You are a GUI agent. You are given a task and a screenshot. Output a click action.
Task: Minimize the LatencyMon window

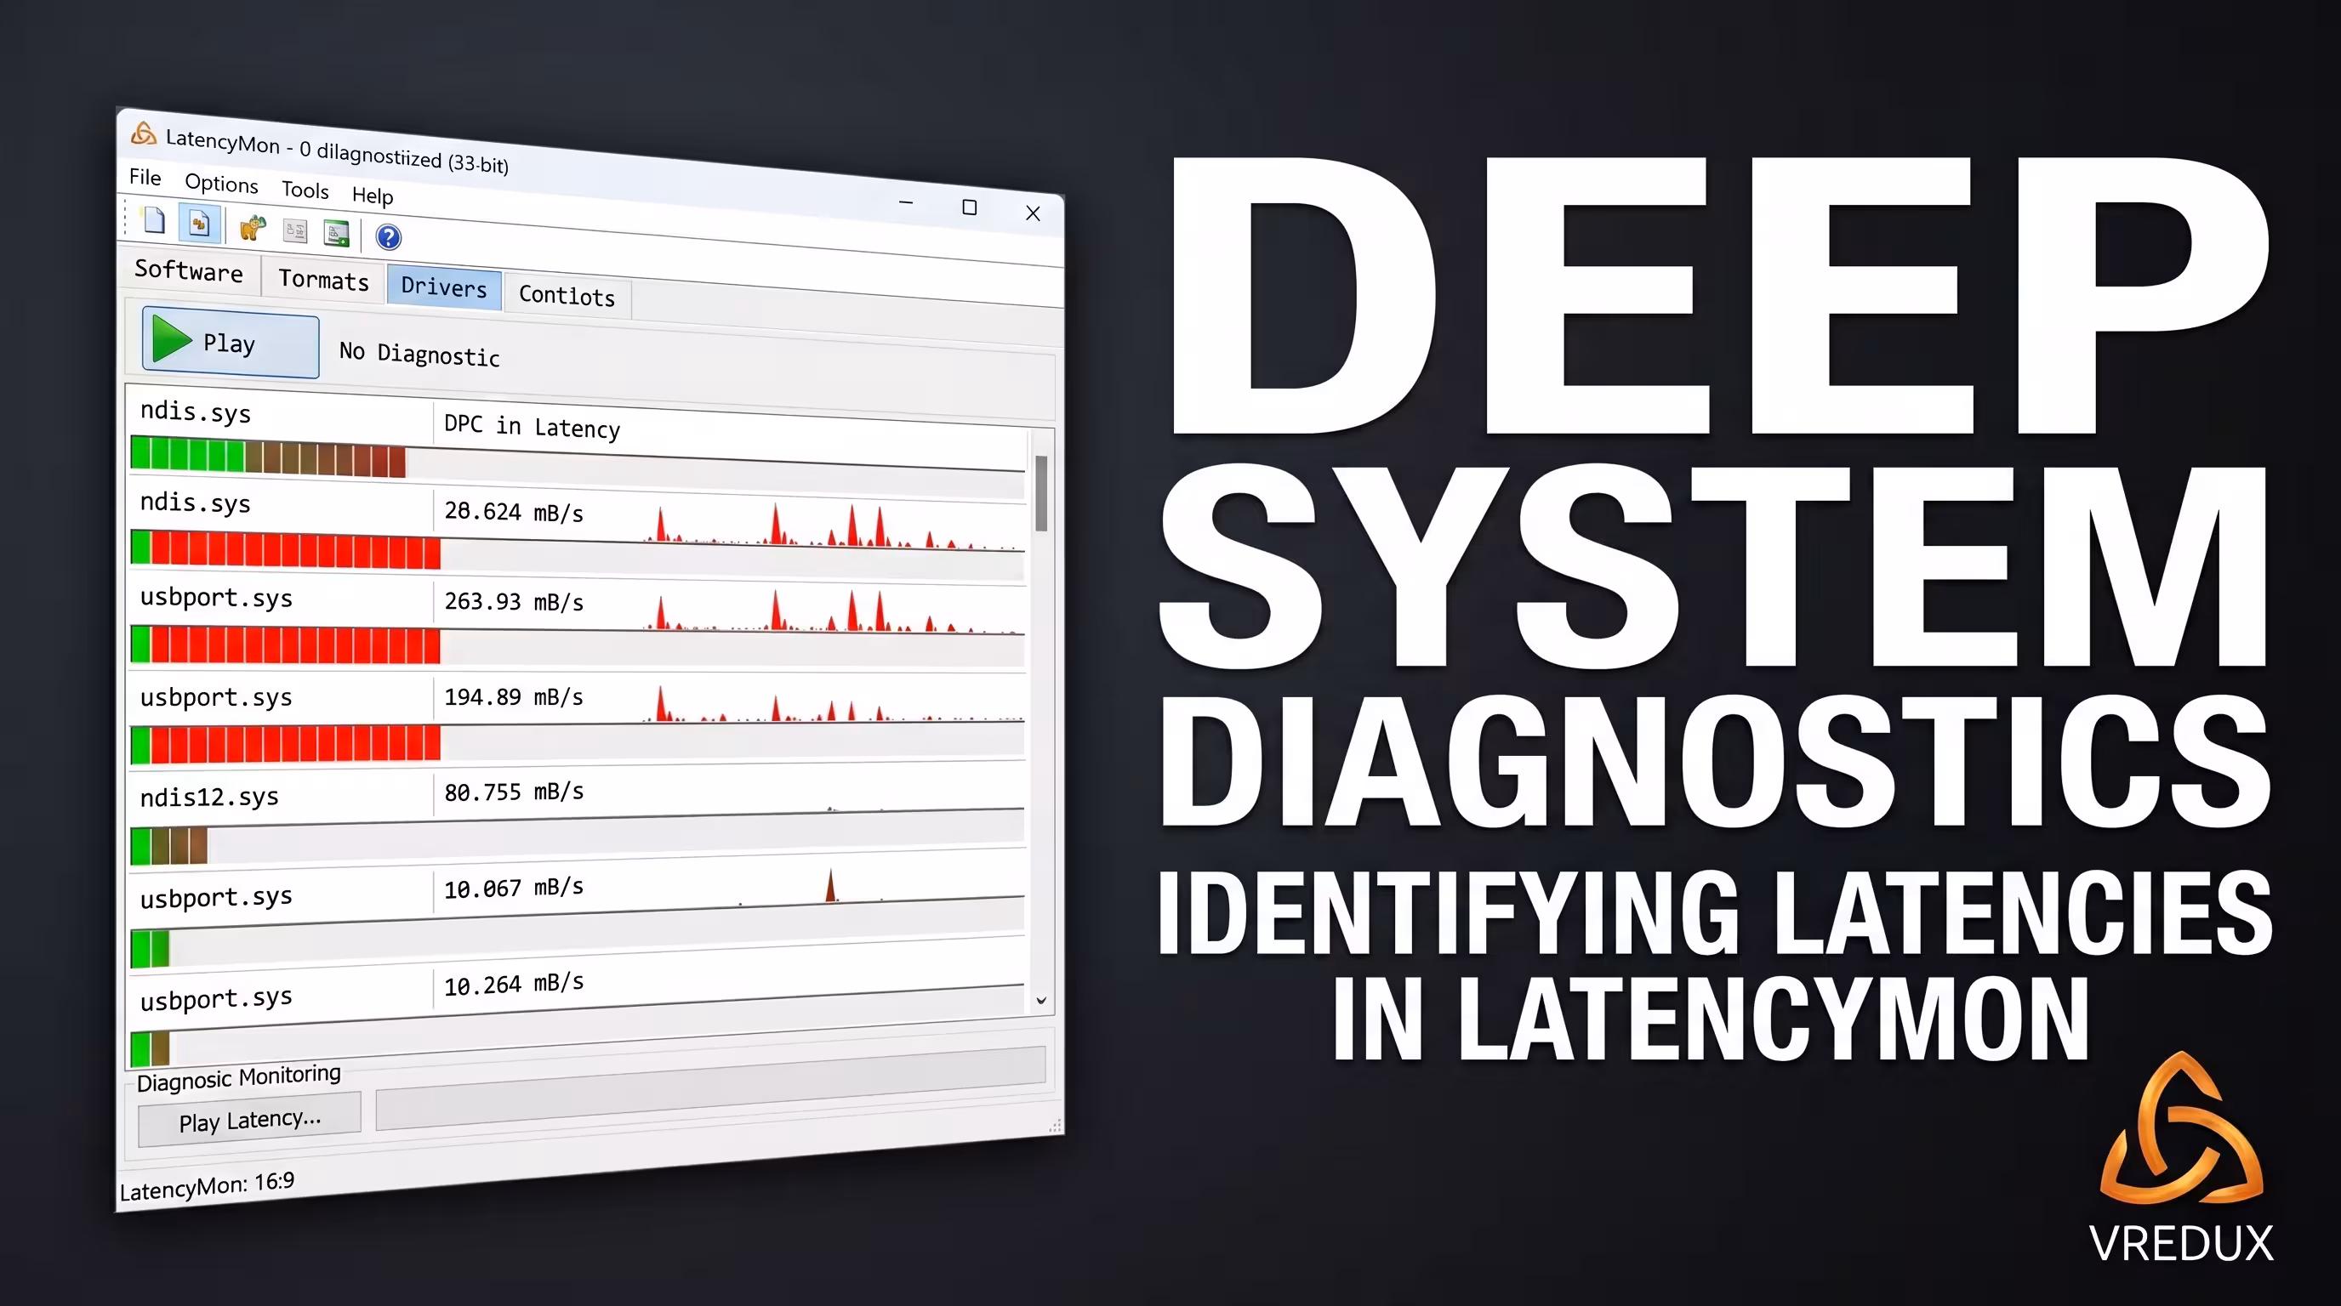click(905, 202)
